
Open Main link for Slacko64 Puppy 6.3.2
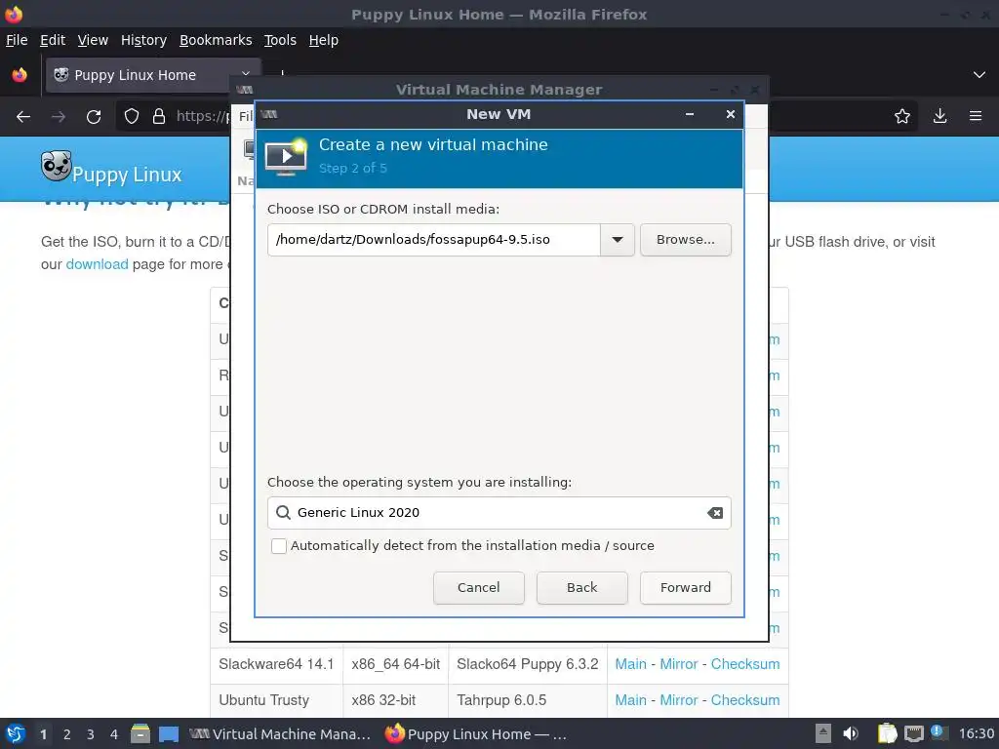pos(631,664)
